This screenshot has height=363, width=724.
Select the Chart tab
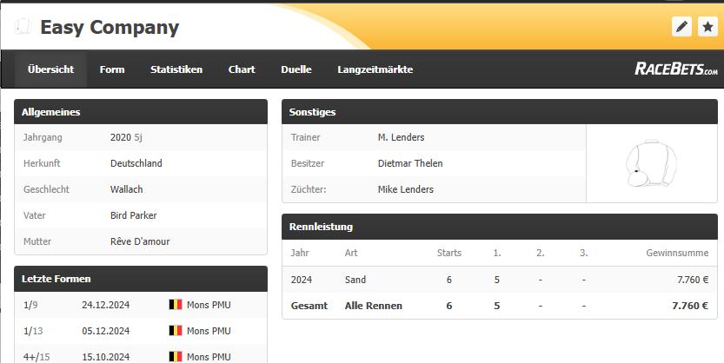tap(242, 69)
